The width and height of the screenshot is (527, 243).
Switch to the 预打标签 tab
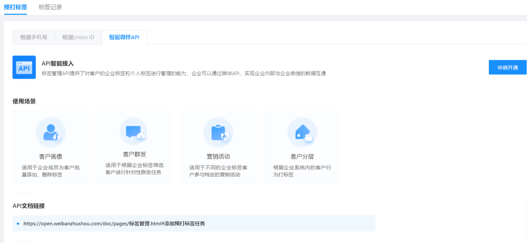point(16,7)
